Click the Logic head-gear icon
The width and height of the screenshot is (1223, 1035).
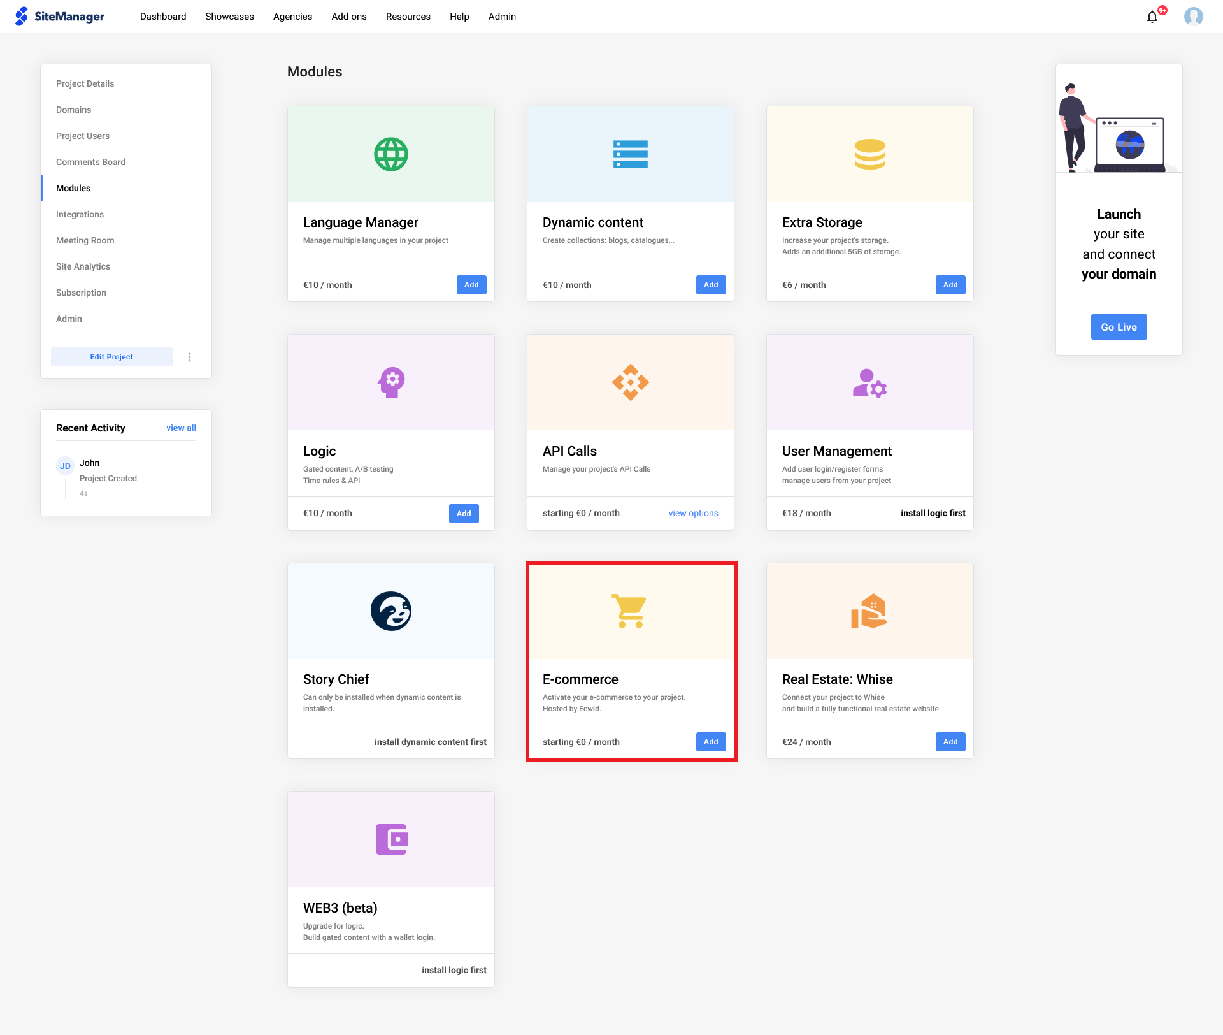point(391,382)
